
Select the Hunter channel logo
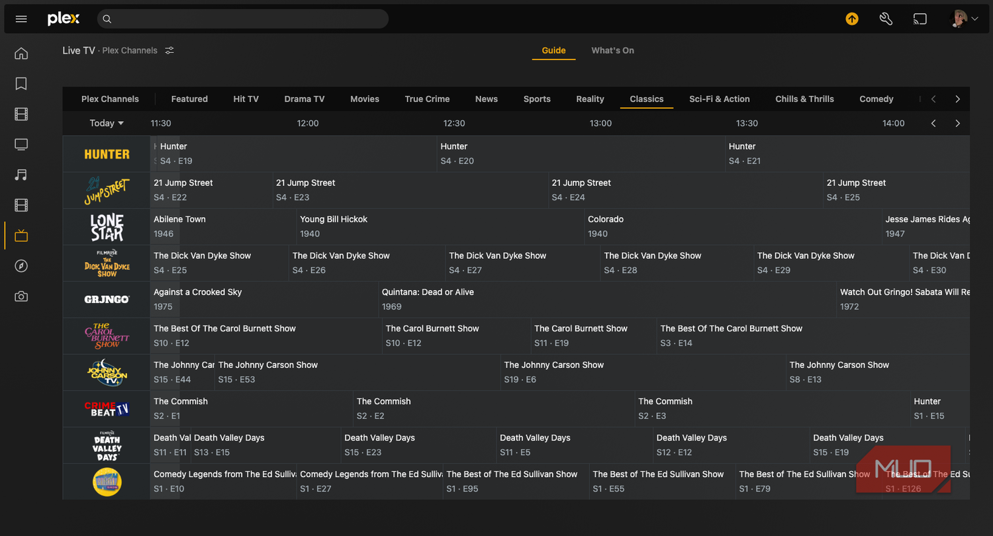(x=107, y=154)
